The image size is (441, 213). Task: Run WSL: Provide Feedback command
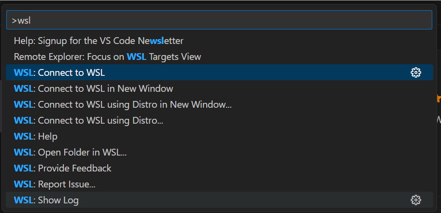click(x=219, y=168)
